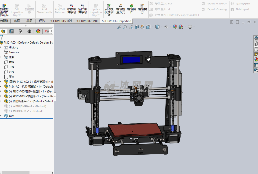Select the 配合 (Mates) folder

pos(9,116)
